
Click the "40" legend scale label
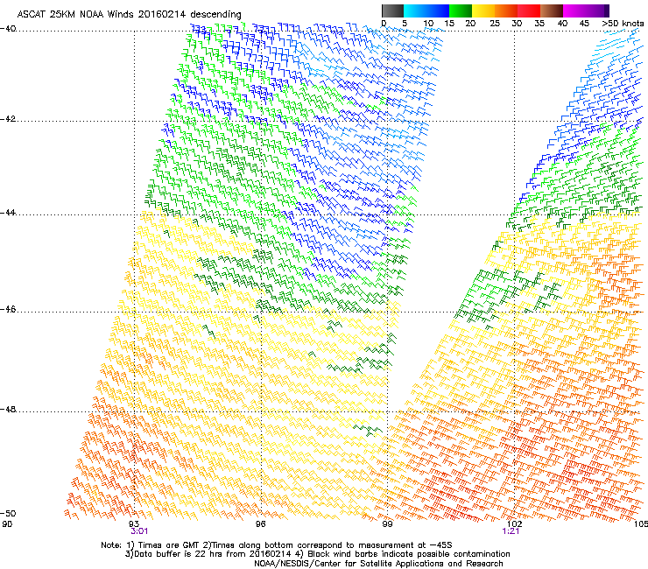click(x=562, y=24)
